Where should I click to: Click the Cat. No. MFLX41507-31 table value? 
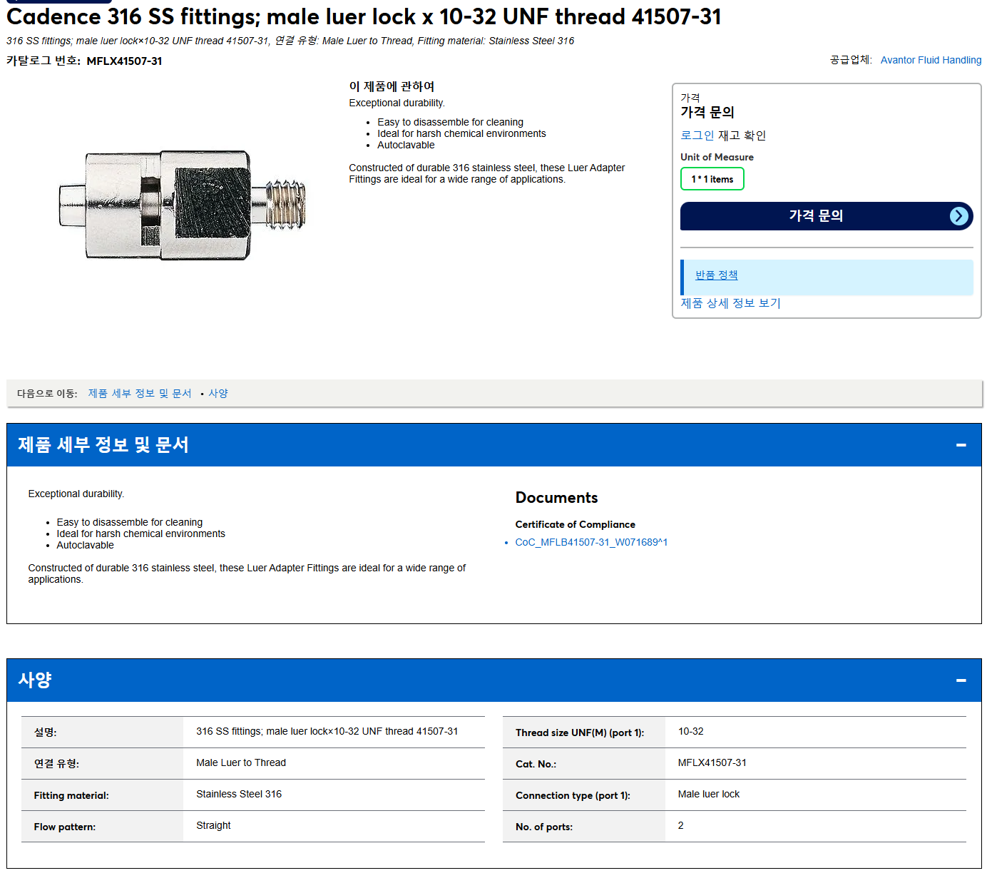tap(712, 762)
